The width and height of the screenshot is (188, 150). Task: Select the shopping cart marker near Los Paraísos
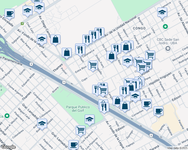pos(81,130)
